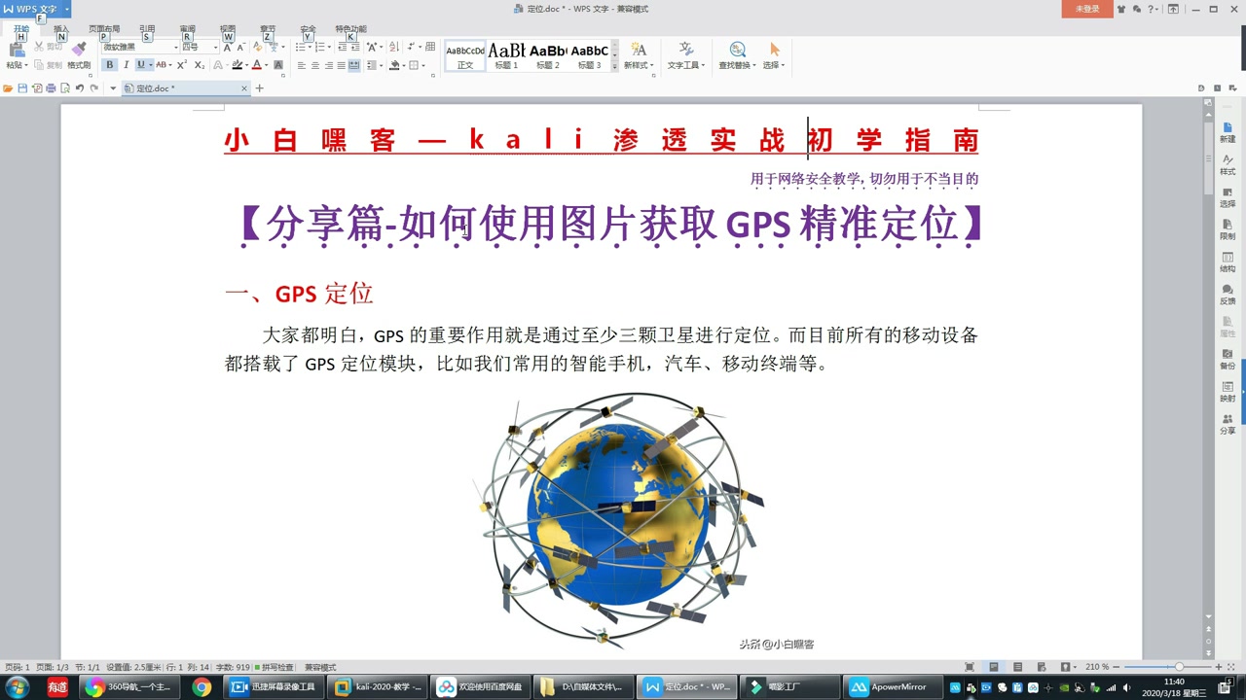The image size is (1246, 700).
Task: Apply subscript X₂ formatting
Action: coord(200,65)
